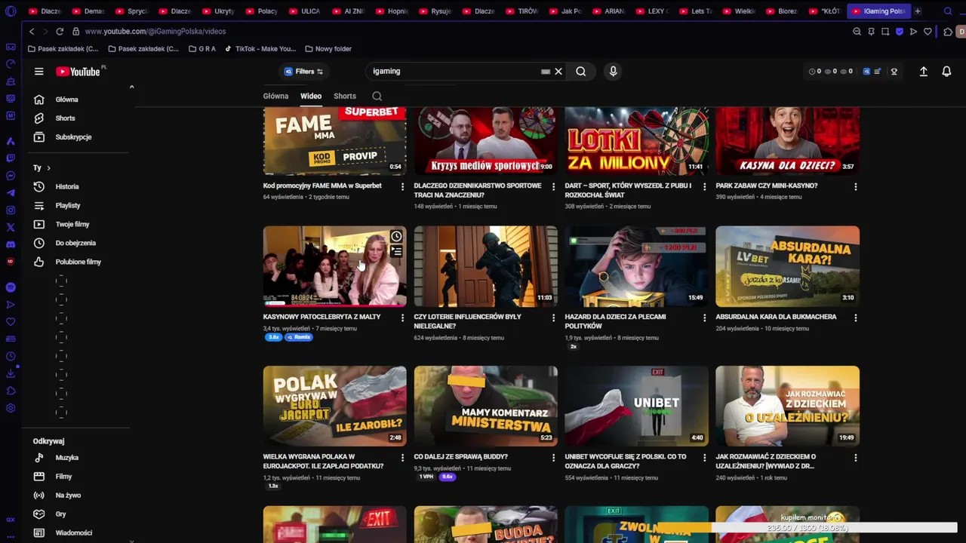
Task: Play the LOTKI ZA MILIONY thumbnail
Action: click(x=636, y=140)
